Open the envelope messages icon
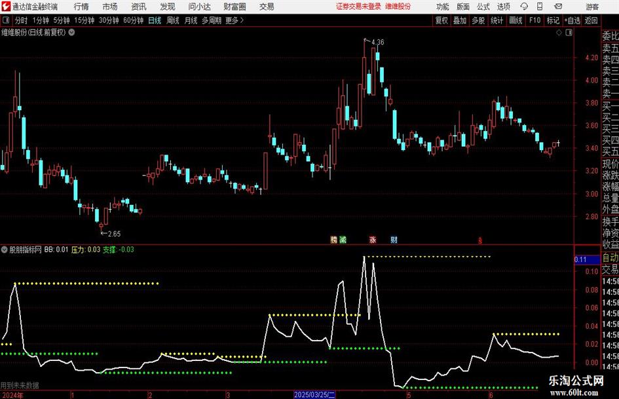This screenshot has height=399, width=619. 558,7
